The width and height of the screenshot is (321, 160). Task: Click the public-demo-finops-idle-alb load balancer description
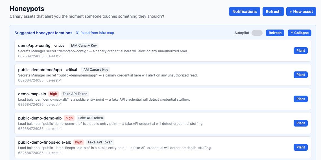[115, 148]
